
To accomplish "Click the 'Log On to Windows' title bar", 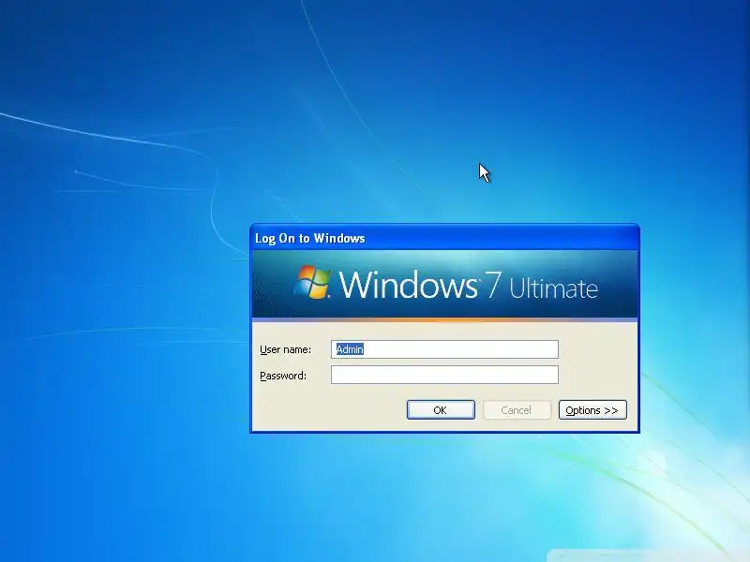I will click(x=444, y=238).
